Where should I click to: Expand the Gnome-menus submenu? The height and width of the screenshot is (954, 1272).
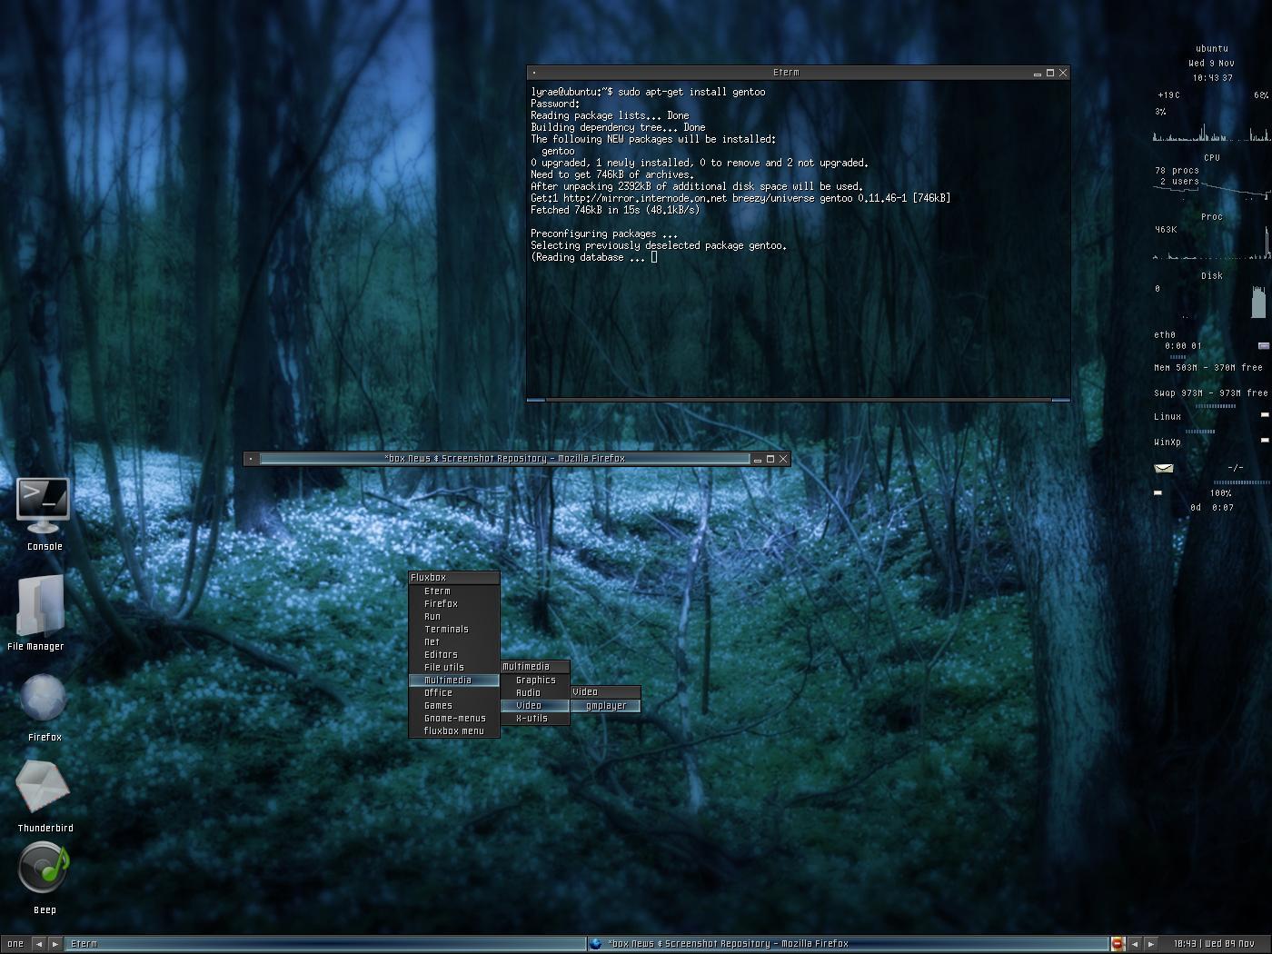pyautogui.click(x=454, y=719)
